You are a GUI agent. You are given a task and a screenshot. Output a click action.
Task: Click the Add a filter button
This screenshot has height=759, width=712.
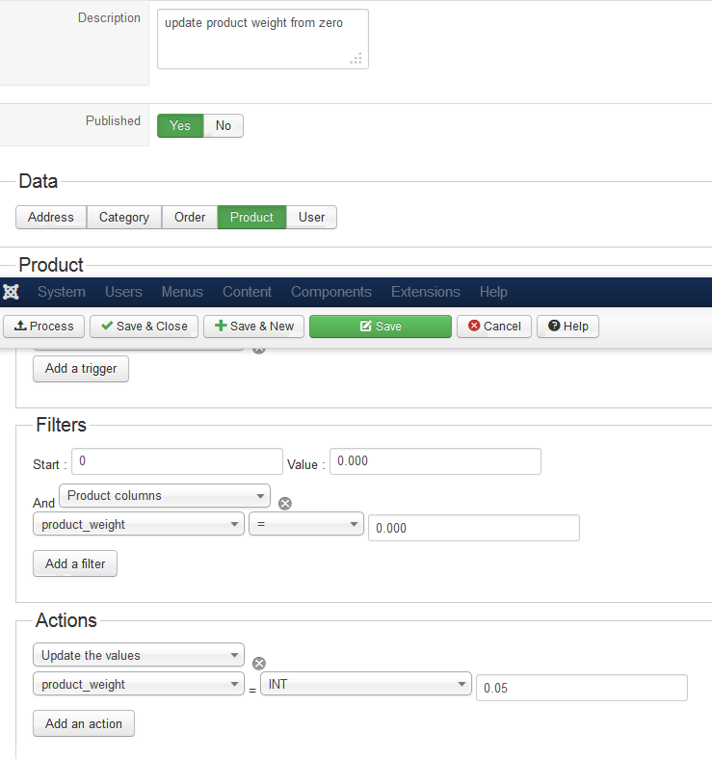pos(75,564)
